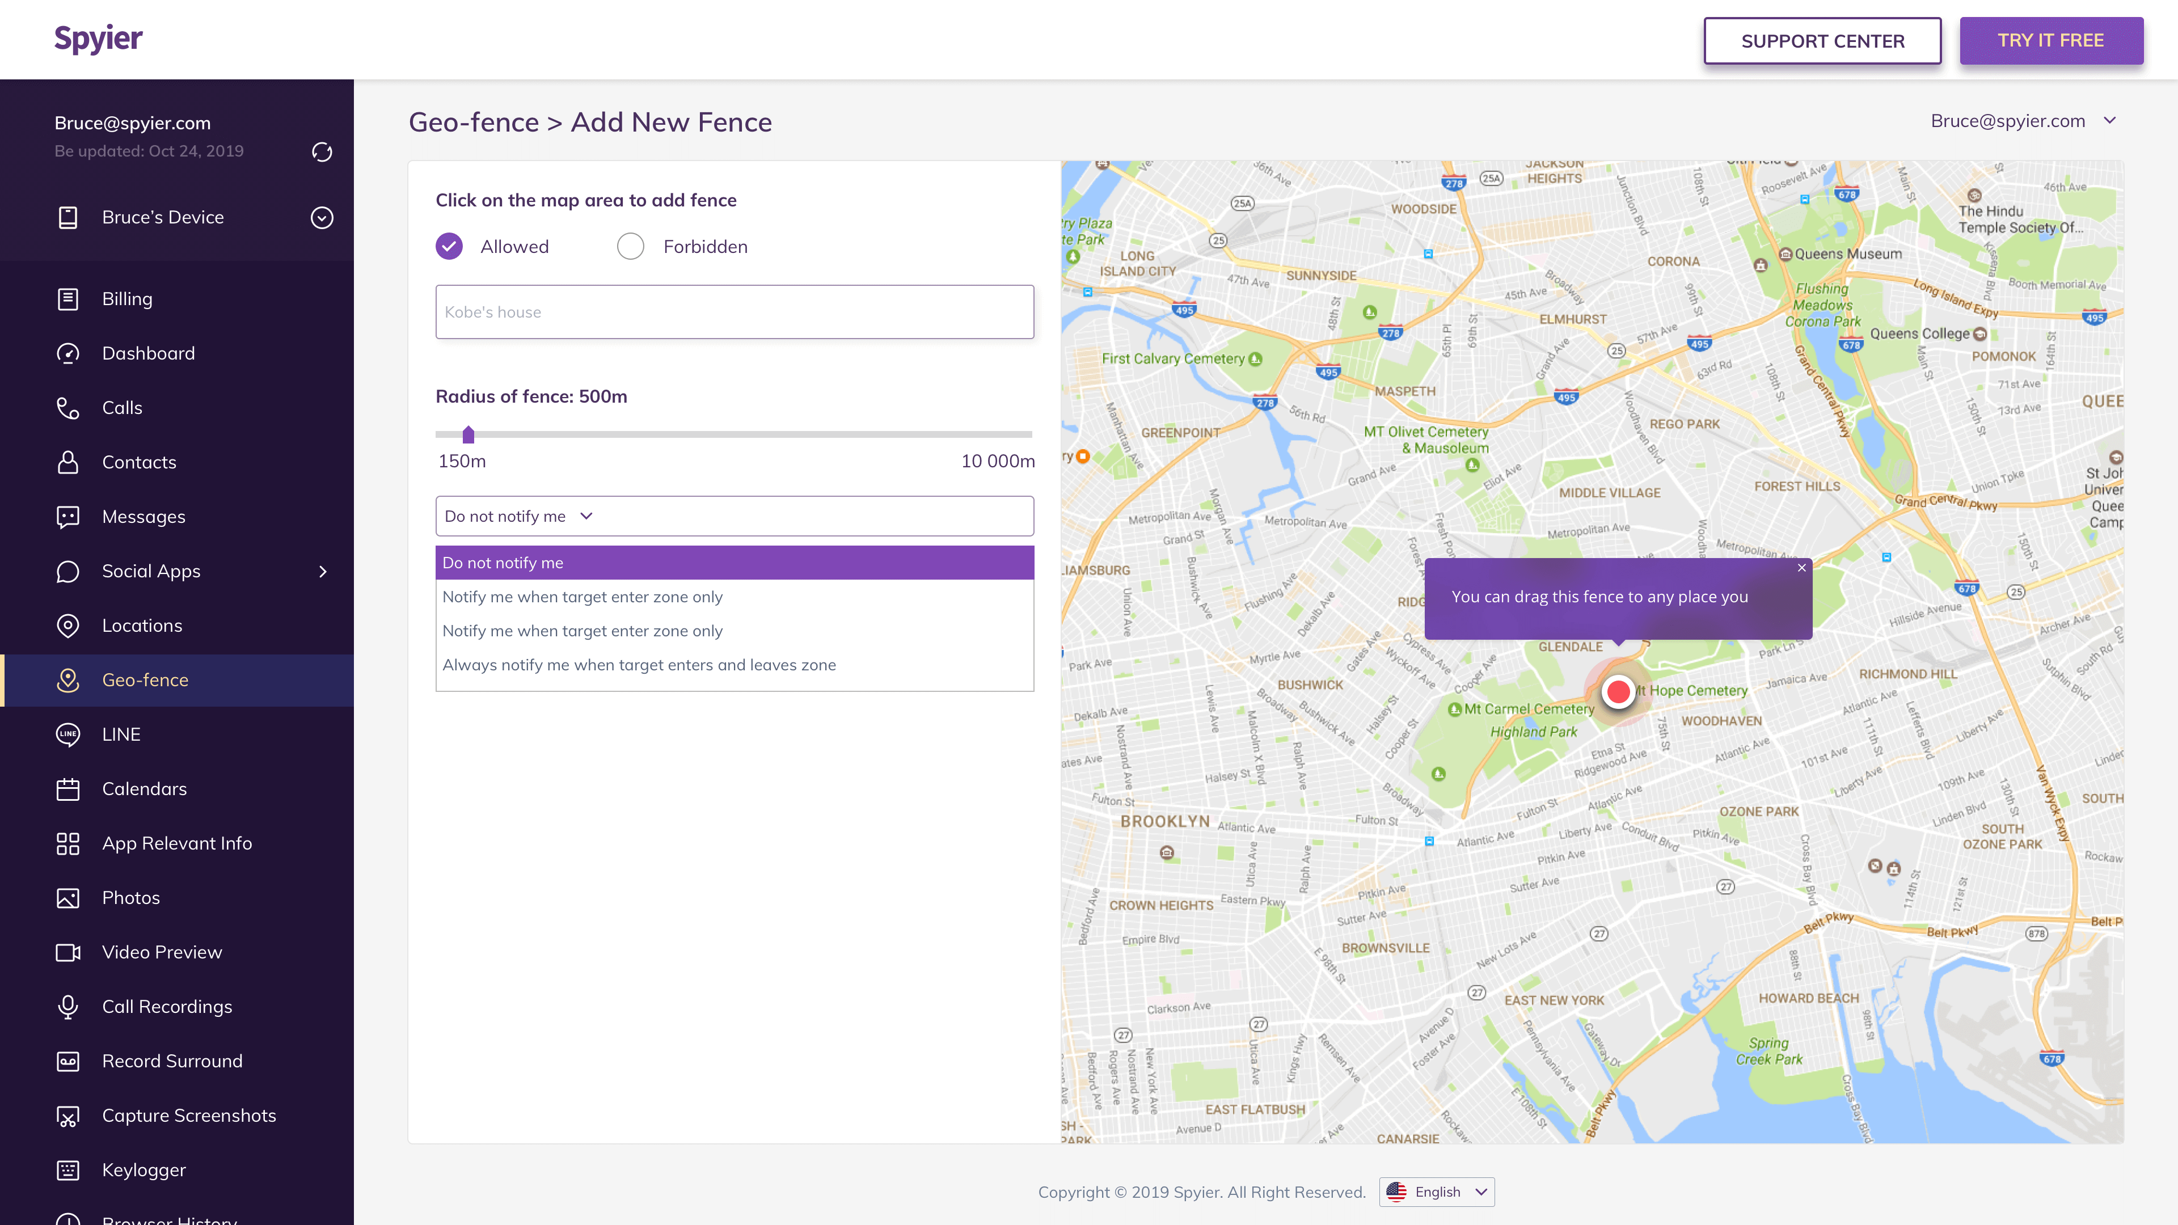Open the English language selector

1437,1192
